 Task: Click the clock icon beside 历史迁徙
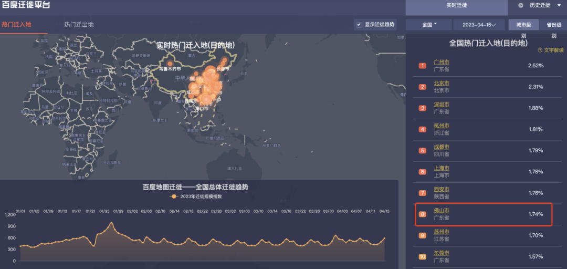click(x=521, y=5)
